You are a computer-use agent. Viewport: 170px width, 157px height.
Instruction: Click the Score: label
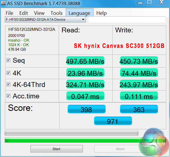(20, 108)
